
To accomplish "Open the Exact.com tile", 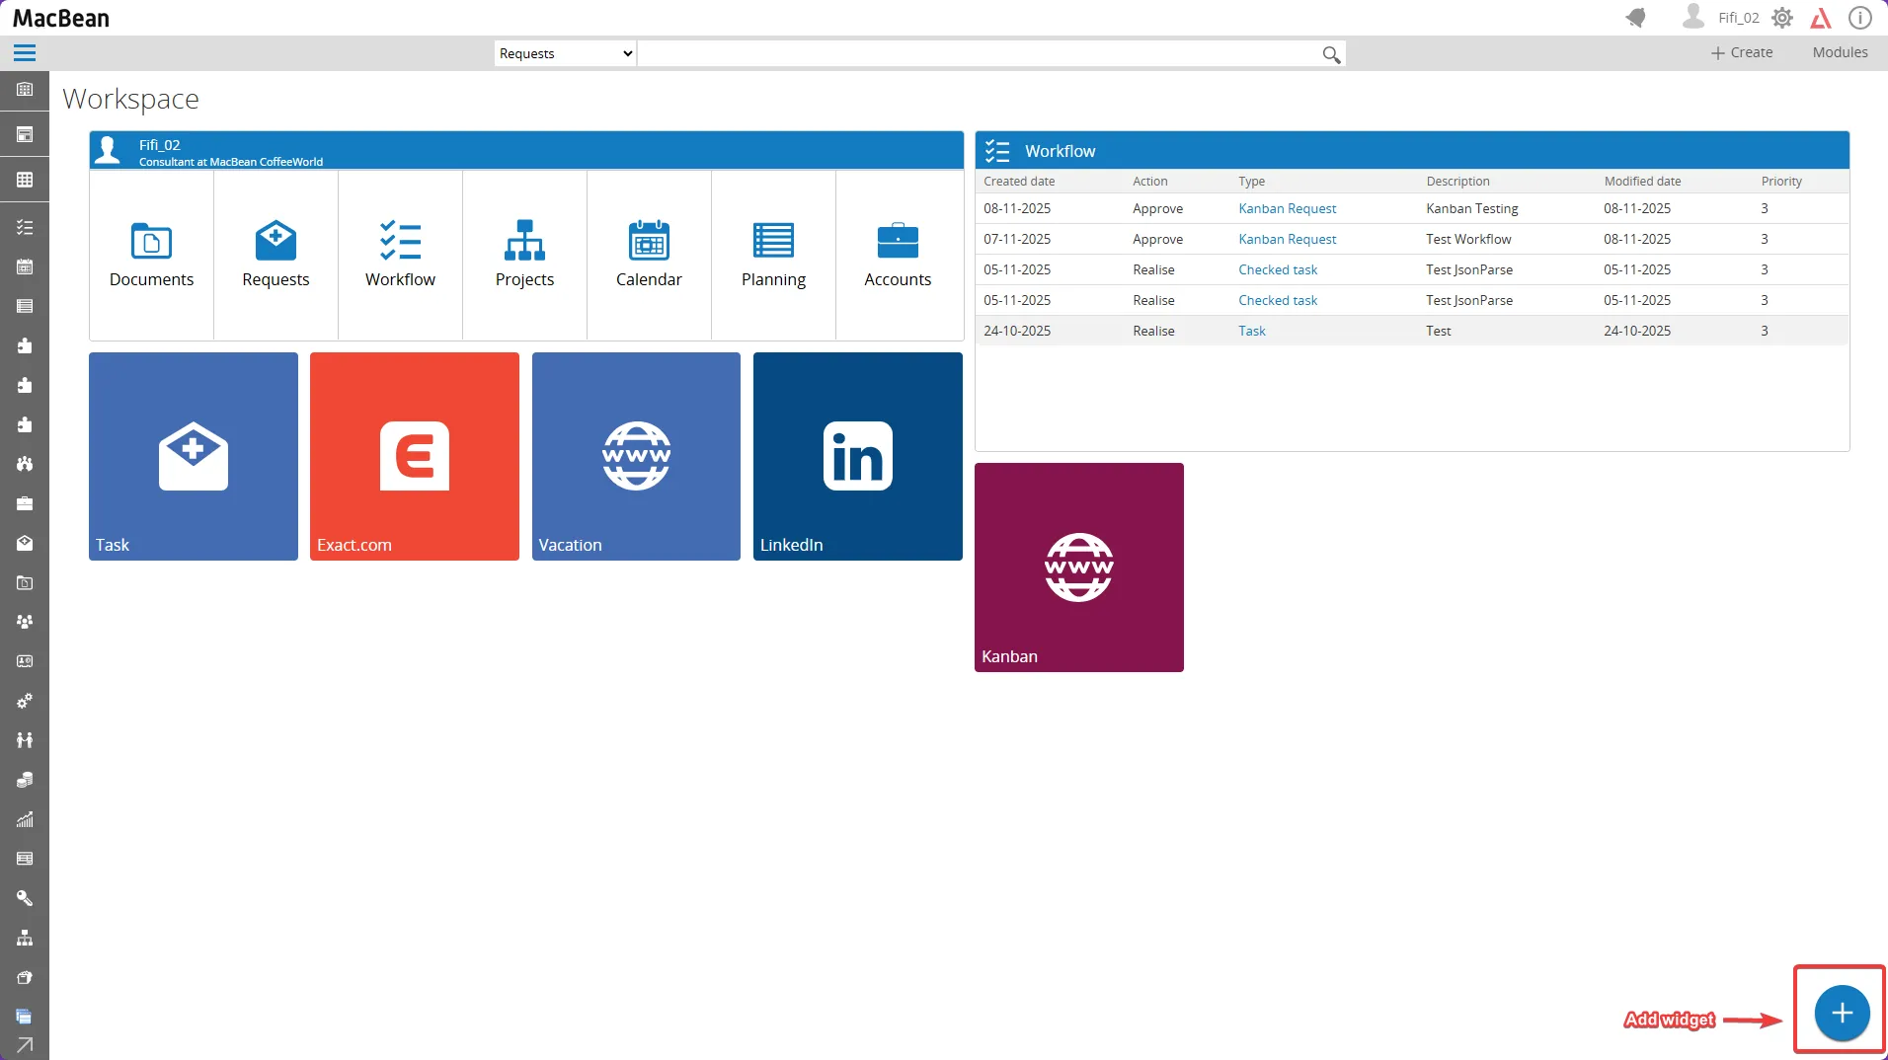I will tap(415, 456).
